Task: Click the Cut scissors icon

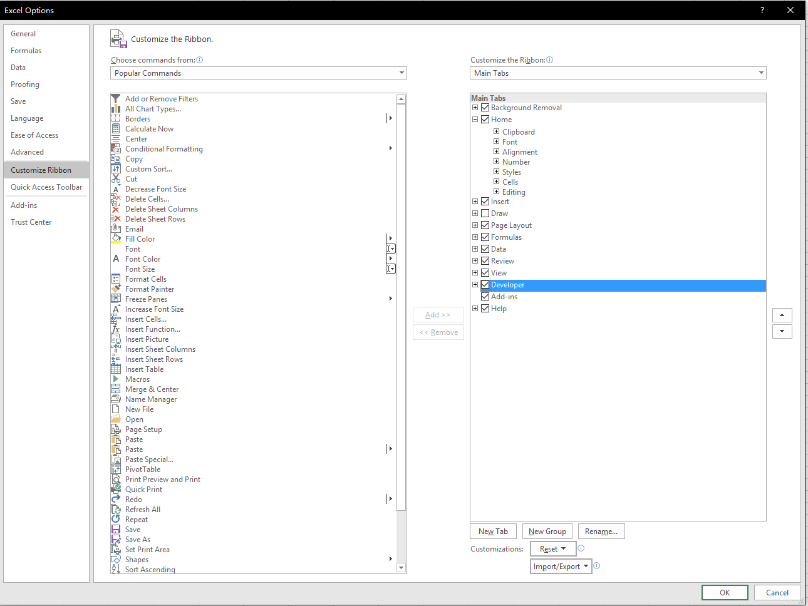Action: pyautogui.click(x=116, y=179)
